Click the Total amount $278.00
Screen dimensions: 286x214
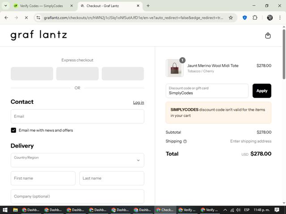(x=261, y=154)
